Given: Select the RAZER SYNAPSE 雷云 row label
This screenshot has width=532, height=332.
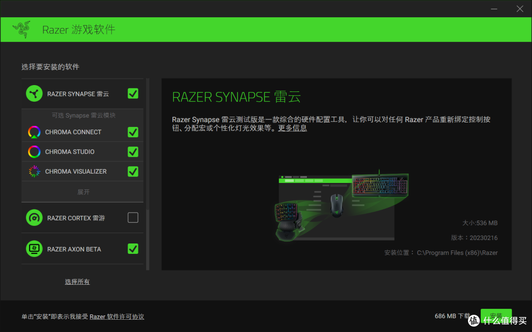Looking at the screenshot, I should 78,94.
